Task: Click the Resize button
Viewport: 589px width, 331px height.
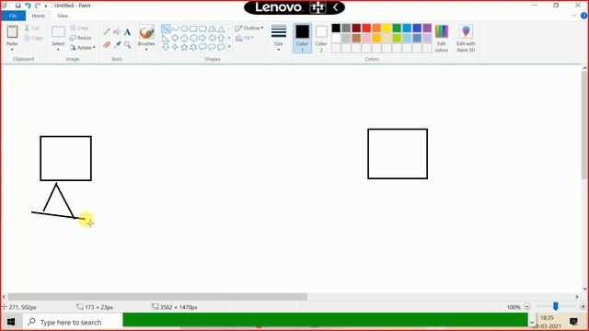Action: 80,38
